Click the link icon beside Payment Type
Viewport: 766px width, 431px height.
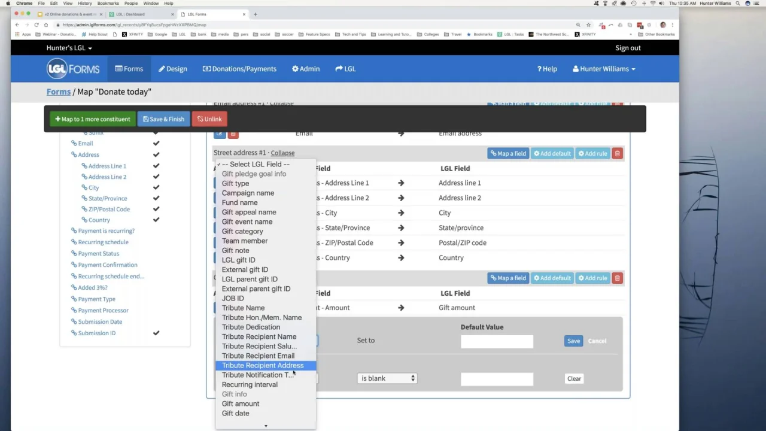74,299
